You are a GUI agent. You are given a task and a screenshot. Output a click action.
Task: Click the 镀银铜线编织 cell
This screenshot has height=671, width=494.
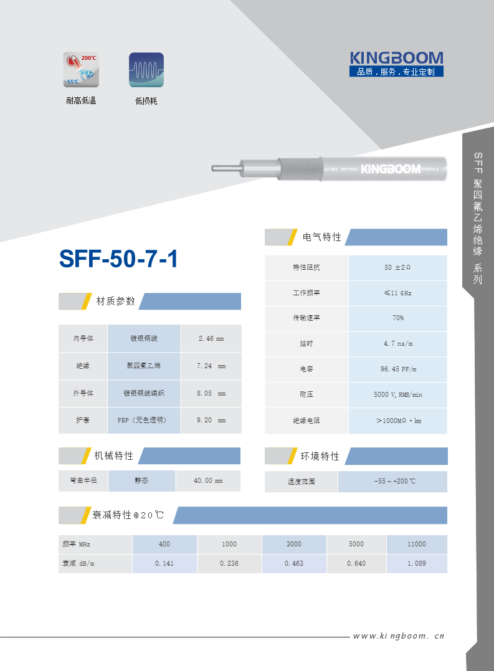[x=144, y=393]
